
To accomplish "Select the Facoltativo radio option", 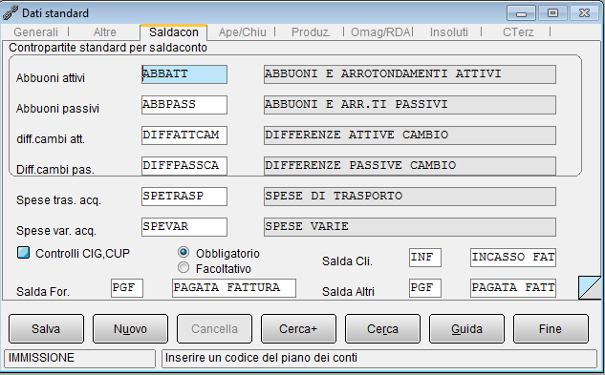I will (x=184, y=267).
